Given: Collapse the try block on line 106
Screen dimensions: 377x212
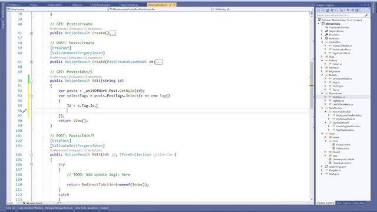Looking at the screenshot, I should (31, 165).
